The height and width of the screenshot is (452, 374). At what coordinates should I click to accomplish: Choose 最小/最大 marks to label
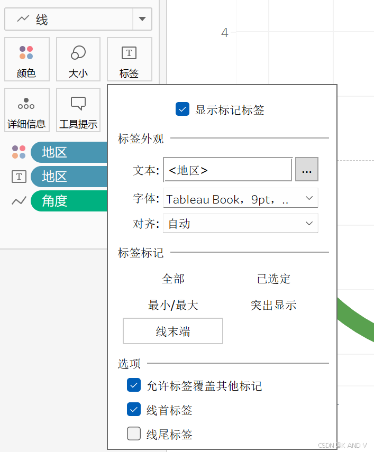pos(173,305)
